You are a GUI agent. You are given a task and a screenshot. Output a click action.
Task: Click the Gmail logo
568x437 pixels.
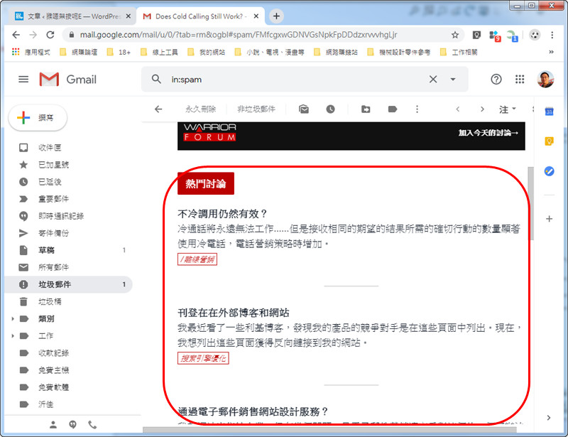pyautogui.click(x=68, y=80)
